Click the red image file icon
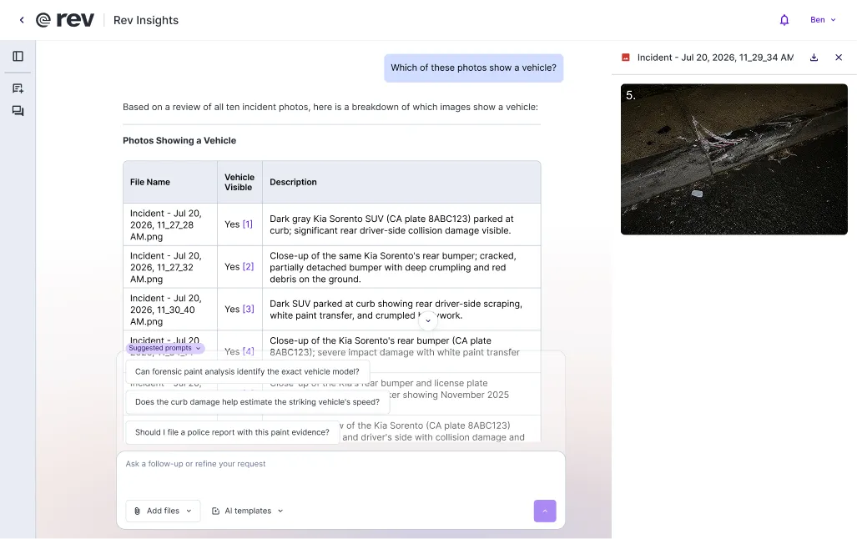Viewport: 857px width, 539px height. pyautogui.click(x=626, y=58)
